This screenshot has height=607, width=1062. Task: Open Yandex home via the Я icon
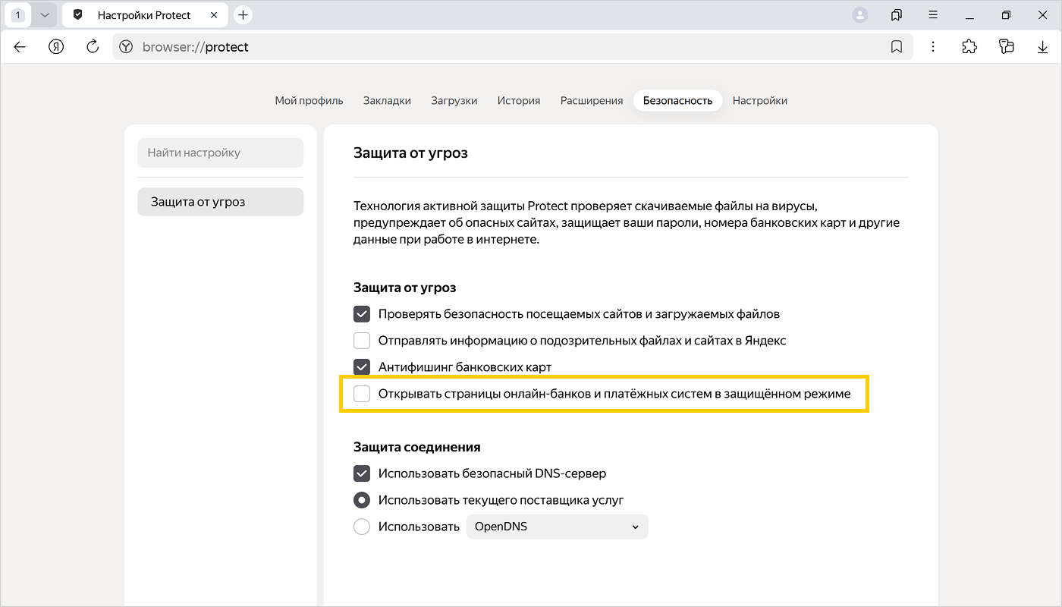(56, 47)
